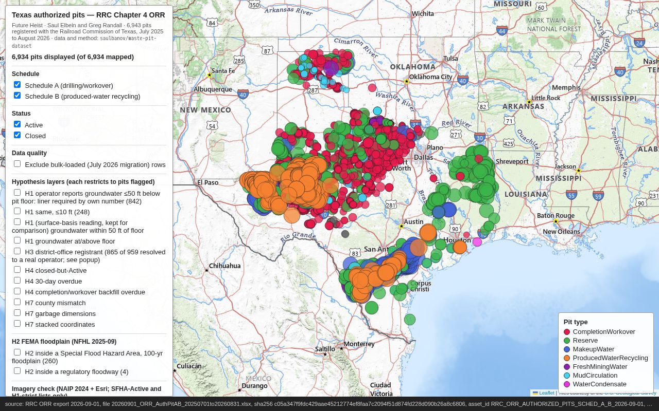Open the Leaflet attribution link
The image size is (659, 411).
[544, 393]
